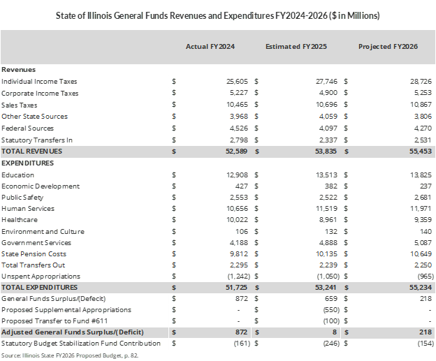This screenshot has height=361, width=436.
Task: Select the 'Environment and Culture' row label
Action: coord(43,232)
